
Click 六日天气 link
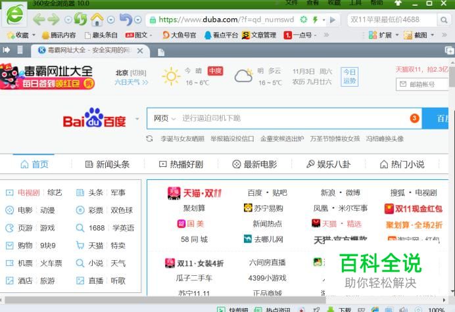point(131,82)
